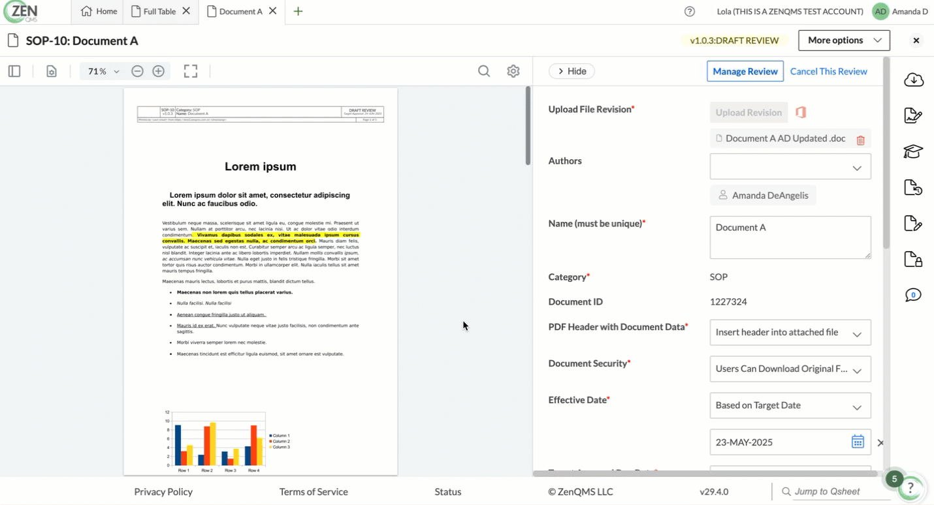Open search in the document viewer
This screenshot has width=934, height=505.
[x=484, y=71]
